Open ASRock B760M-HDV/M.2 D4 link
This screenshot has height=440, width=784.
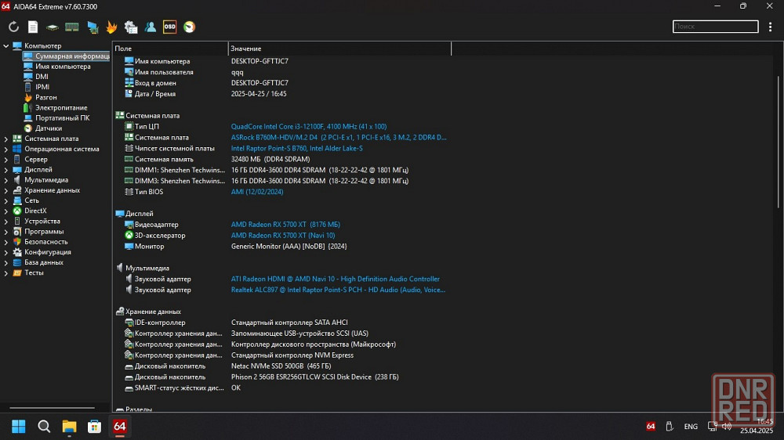(x=339, y=137)
